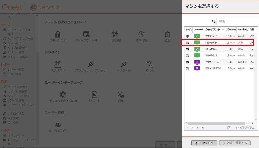Open the Firewall (ファイアウォール) settings icon
The image size is (259, 148).
(86, 34)
